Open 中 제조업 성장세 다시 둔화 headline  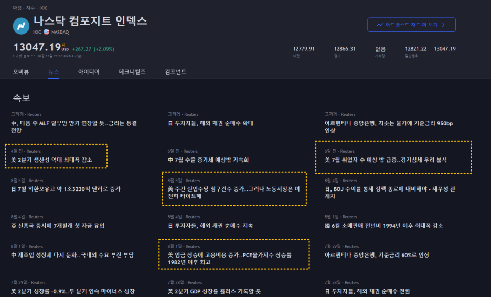click(72, 255)
